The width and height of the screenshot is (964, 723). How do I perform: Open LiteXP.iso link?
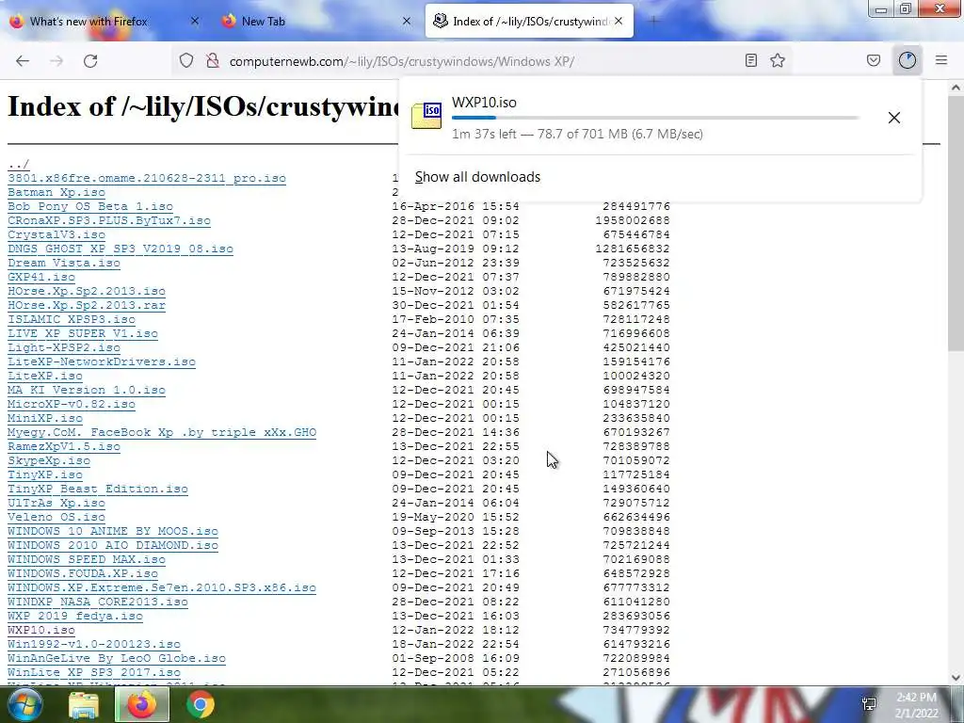(45, 377)
